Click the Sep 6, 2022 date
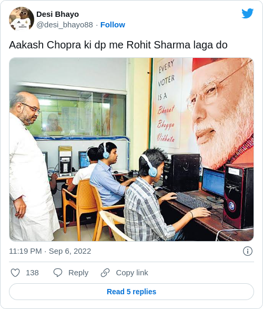This screenshot has height=309, width=263. (70, 251)
